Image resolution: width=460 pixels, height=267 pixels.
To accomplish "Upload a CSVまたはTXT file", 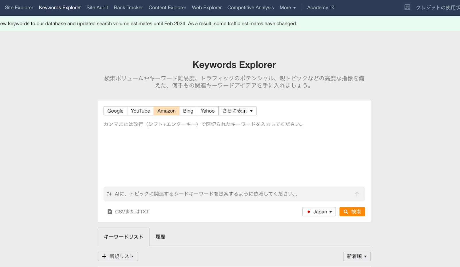I will tap(128, 212).
